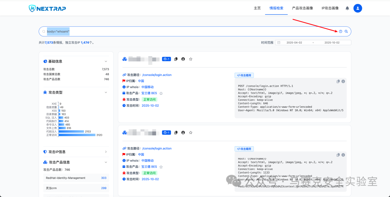This screenshot has width=390, height=197.
Task: Click the 代码执行 414 chart bar
Action: [61, 121]
